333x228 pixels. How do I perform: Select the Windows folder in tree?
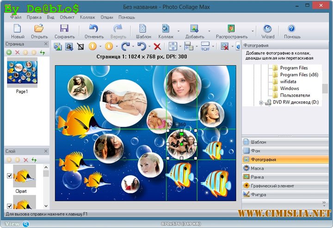pos(289,88)
